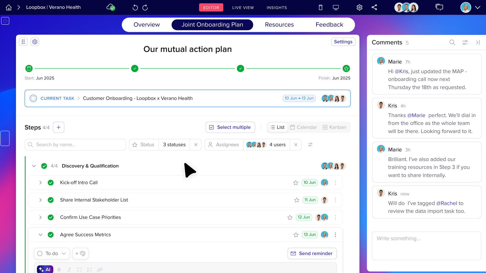Switch to the Resources tab
The height and width of the screenshot is (273, 486).
click(279, 25)
